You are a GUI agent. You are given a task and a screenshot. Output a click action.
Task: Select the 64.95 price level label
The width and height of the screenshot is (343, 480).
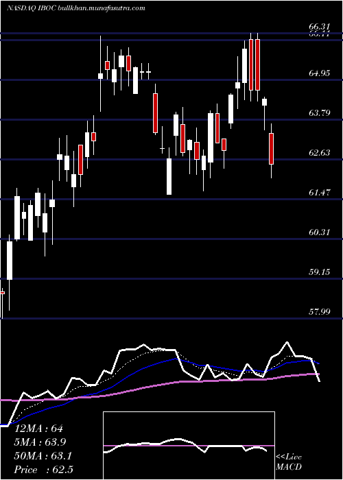tap(320, 73)
